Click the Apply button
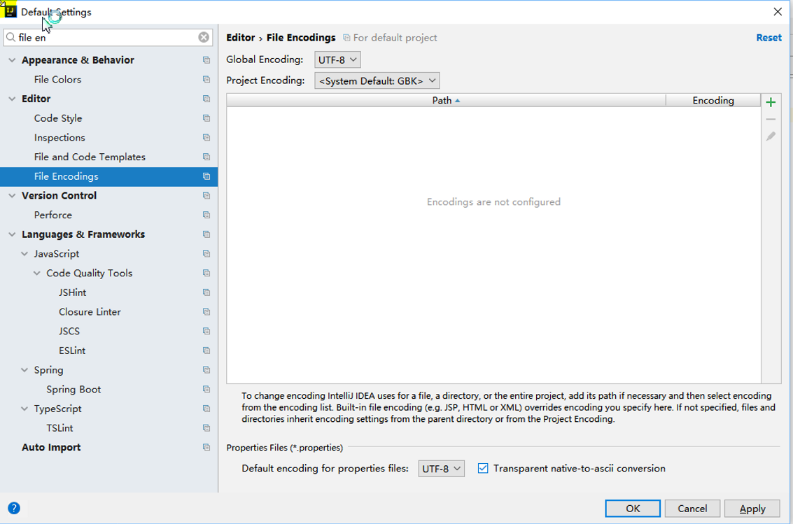The height and width of the screenshot is (524, 793). [752, 509]
